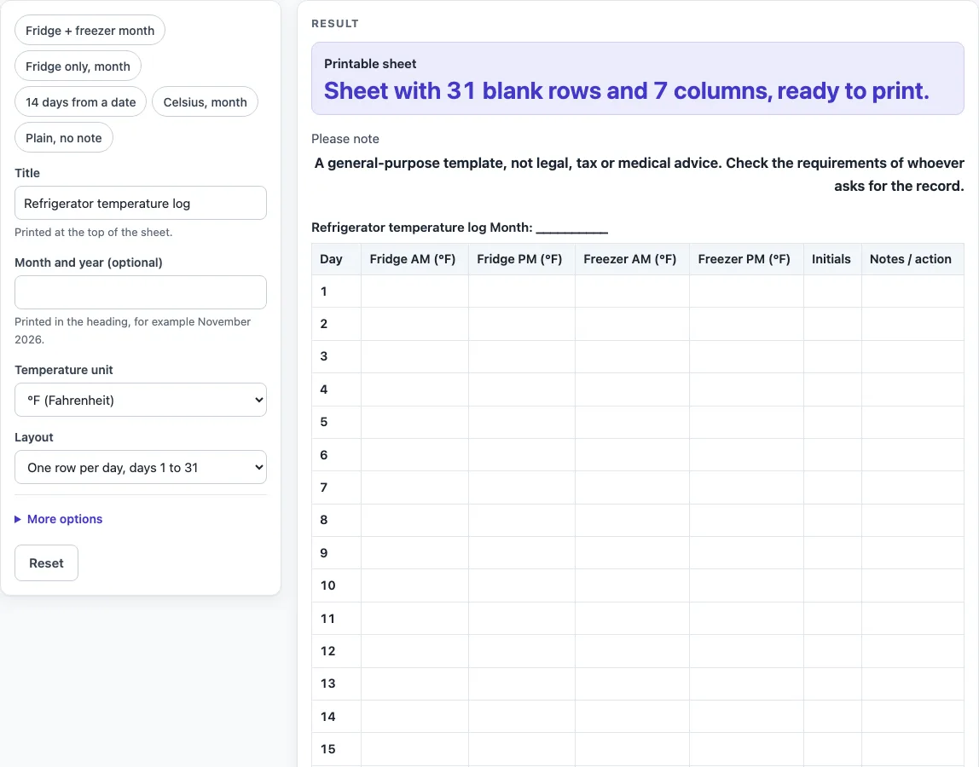Click the 'Refrigerator temperature log Month:' sheet heading

(460, 228)
